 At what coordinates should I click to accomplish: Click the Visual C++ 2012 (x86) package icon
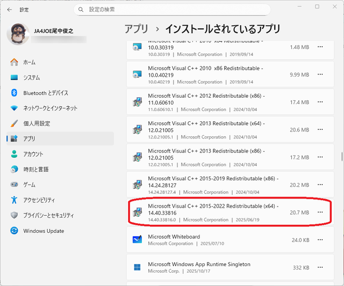pyautogui.click(x=138, y=102)
